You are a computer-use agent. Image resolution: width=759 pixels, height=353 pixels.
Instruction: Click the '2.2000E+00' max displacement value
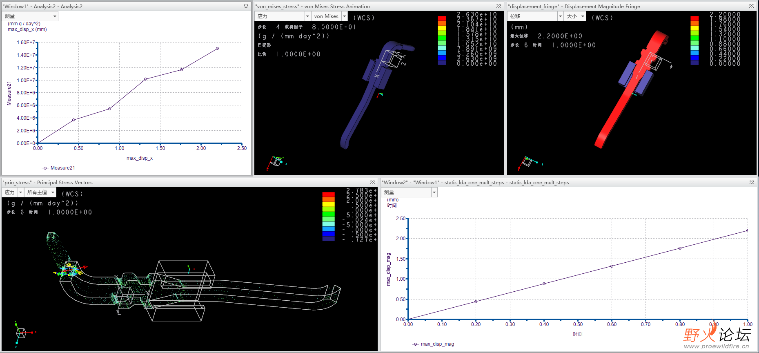(560, 36)
